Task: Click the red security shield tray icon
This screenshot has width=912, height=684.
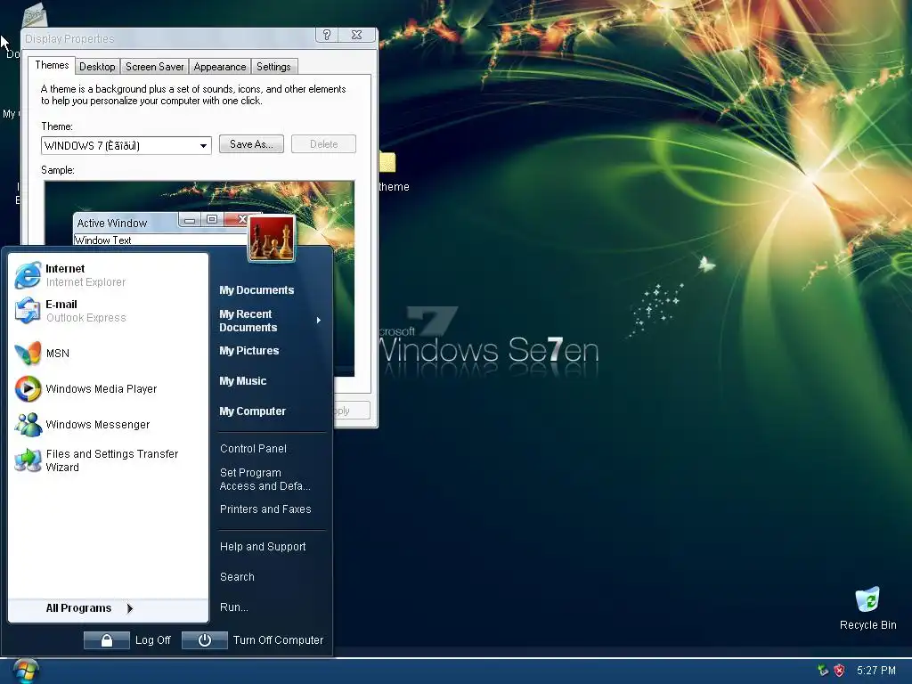Action: tap(839, 670)
